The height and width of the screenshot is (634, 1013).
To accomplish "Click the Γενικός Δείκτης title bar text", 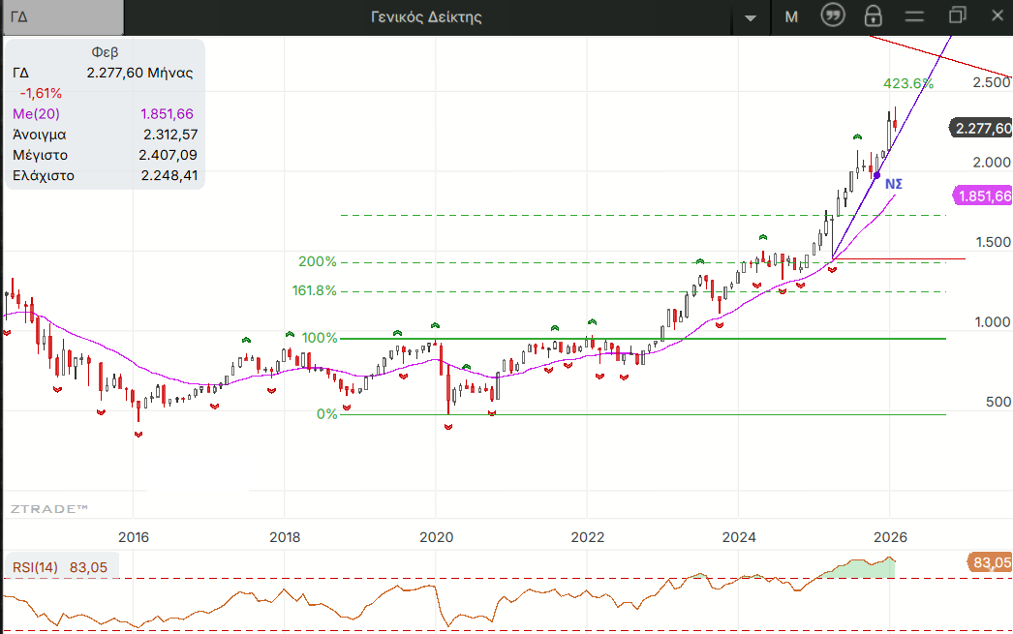I will click(426, 16).
